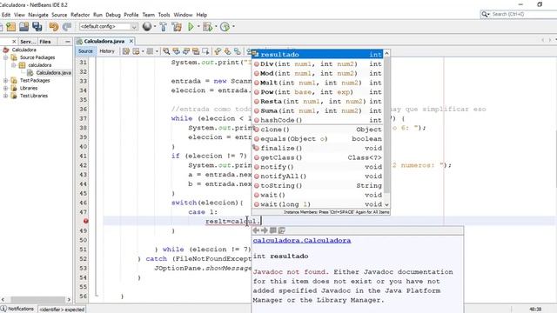
Task: Click the Last Edit icon in editor toolbar
Action: [126, 51]
